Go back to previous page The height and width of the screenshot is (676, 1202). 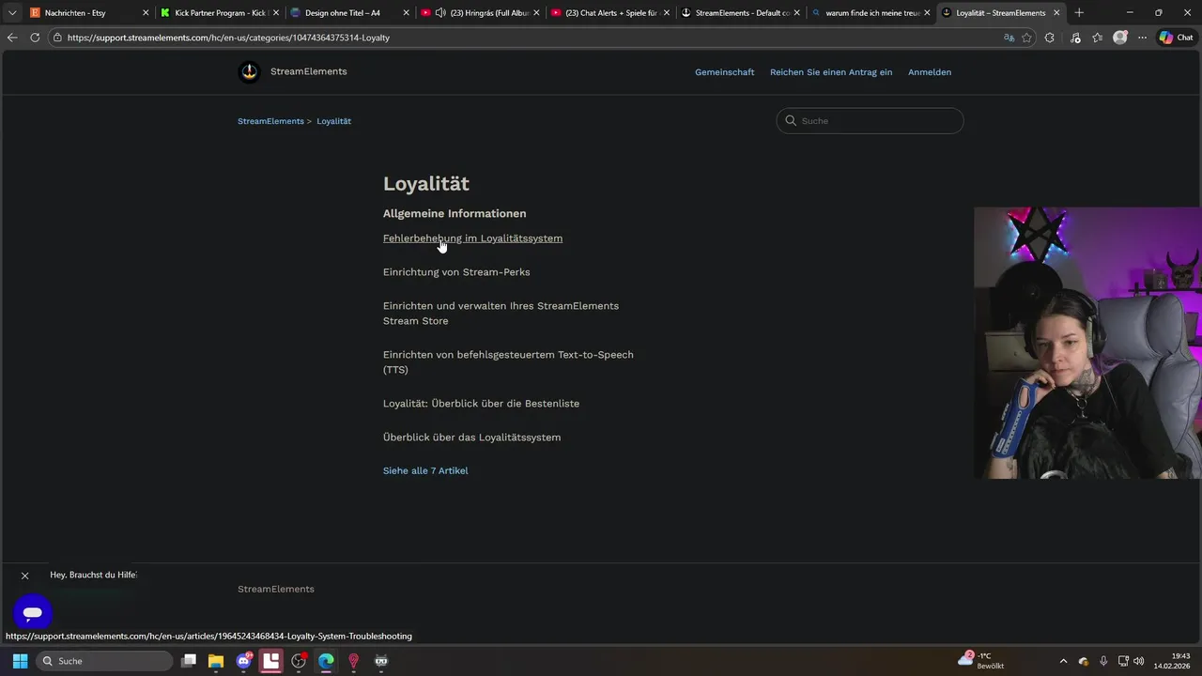pos(12,38)
